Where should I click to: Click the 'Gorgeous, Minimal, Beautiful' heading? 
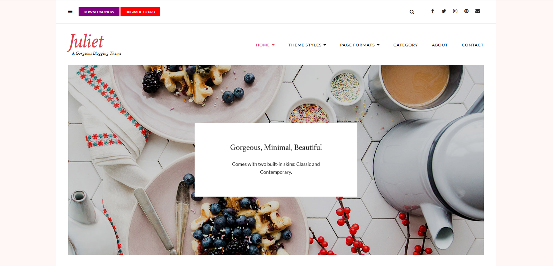point(276,148)
